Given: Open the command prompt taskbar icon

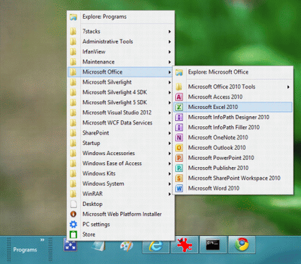Looking at the screenshot, I should click(x=213, y=245).
